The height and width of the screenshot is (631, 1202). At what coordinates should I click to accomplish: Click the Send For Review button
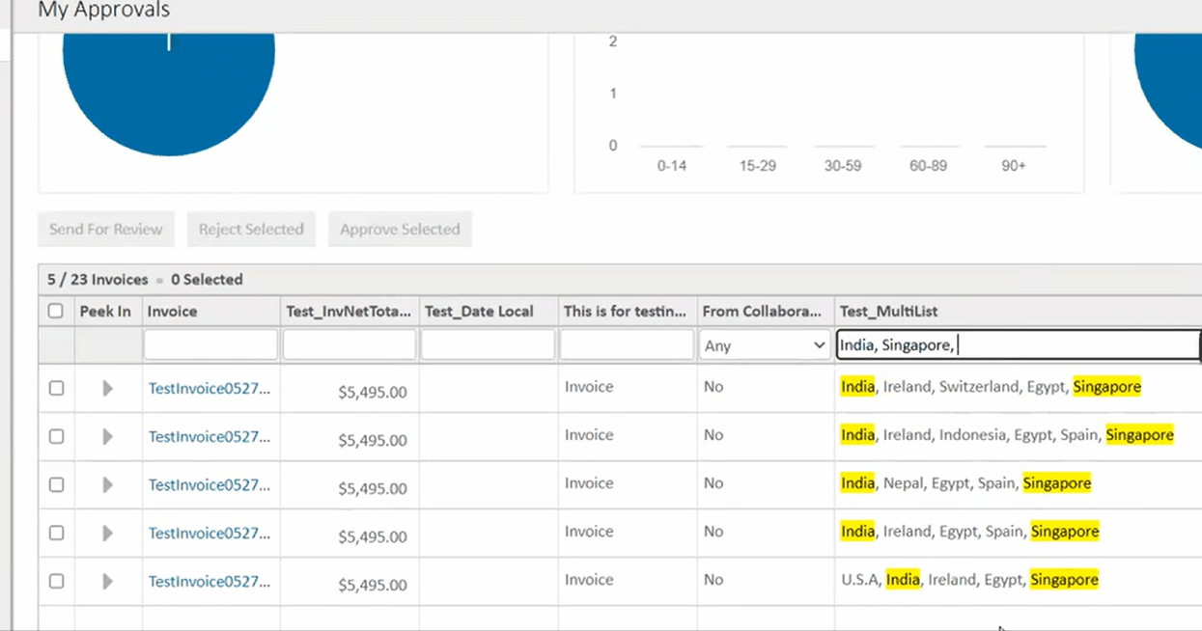click(x=106, y=229)
